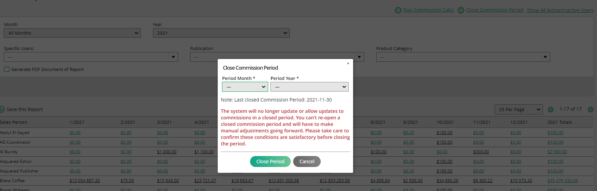Click the Run Commission Calcs icon

[x=398, y=10]
